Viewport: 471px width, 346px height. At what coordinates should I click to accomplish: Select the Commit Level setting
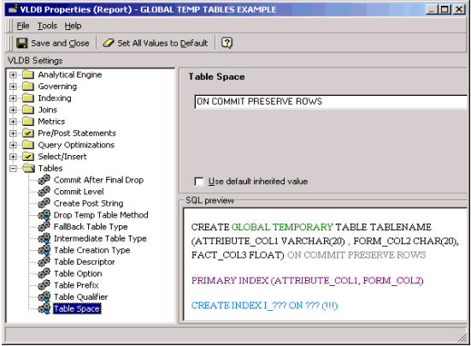[79, 191]
